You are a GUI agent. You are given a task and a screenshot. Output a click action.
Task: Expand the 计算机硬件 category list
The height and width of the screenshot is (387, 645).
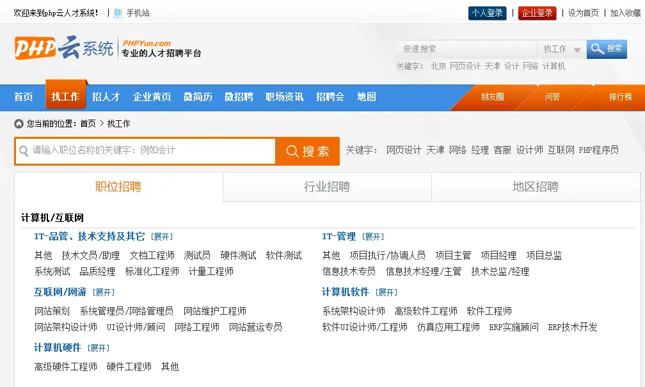click(99, 348)
